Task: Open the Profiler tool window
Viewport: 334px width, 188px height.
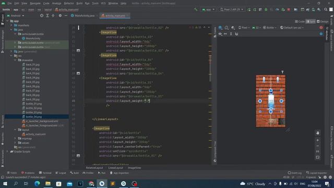Action: point(88,173)
